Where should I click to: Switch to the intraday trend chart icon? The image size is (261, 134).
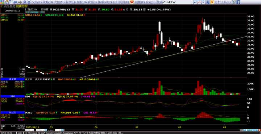pos(199,2)
